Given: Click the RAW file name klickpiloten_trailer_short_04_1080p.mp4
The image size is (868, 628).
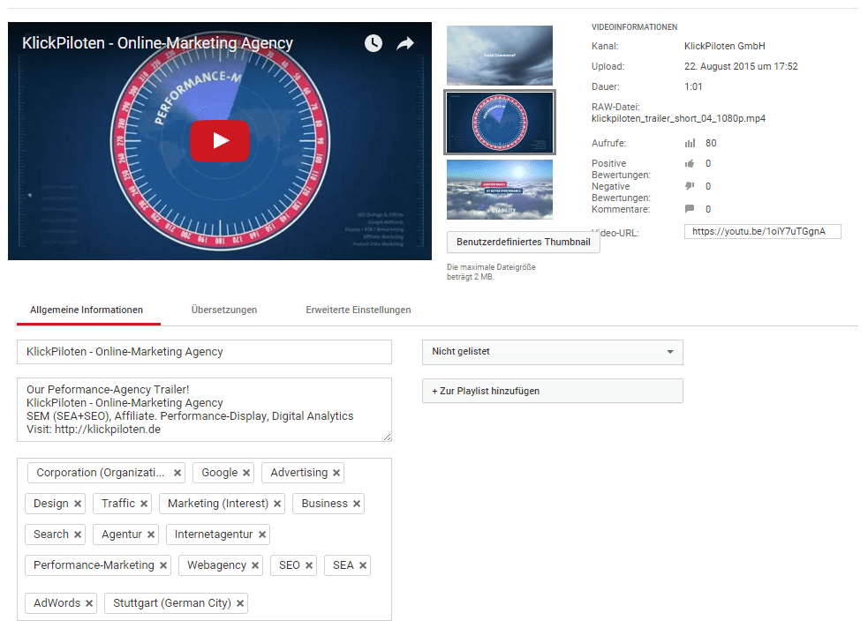Looking at the screenshot, I should coord(678,118).
